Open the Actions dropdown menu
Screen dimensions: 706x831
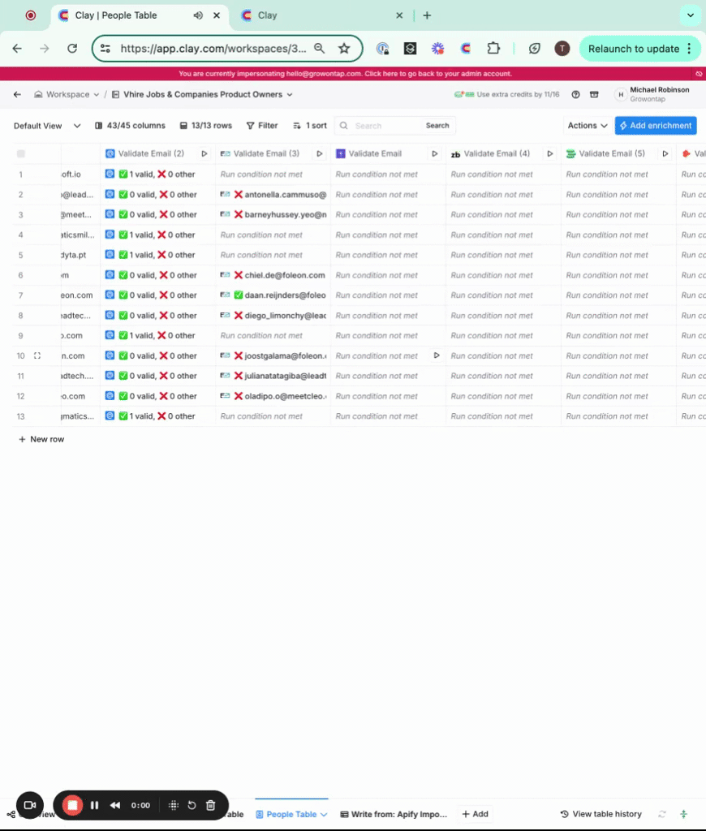587,126
